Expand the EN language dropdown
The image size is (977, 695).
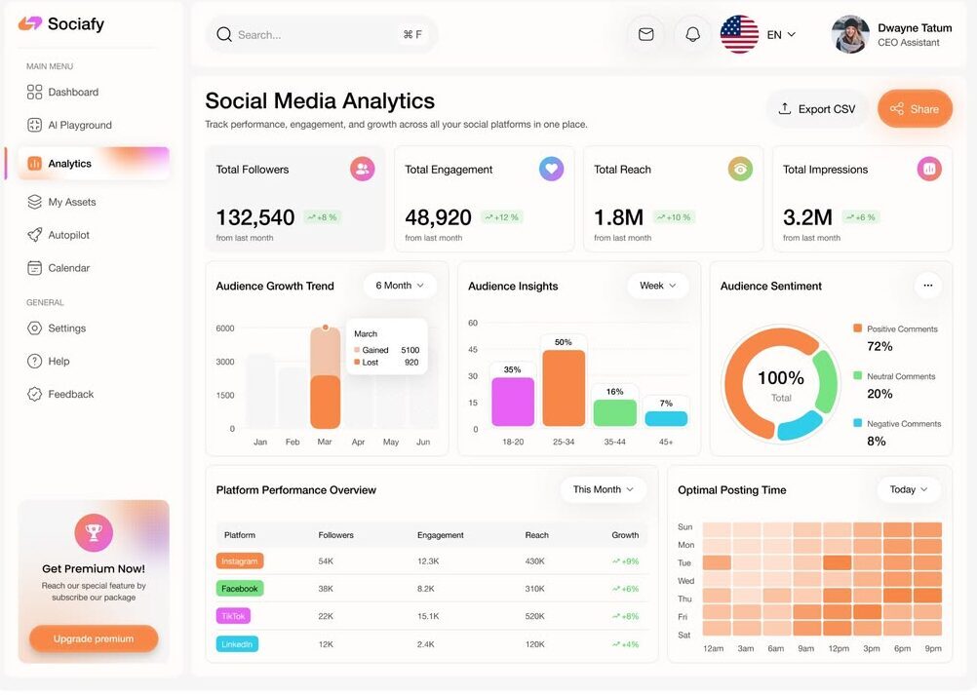pos(781,35)
